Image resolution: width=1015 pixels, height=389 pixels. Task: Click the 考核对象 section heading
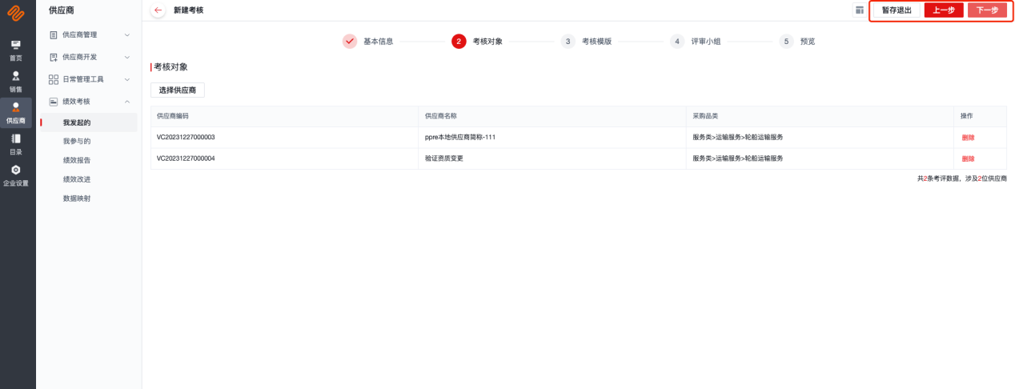171,67
